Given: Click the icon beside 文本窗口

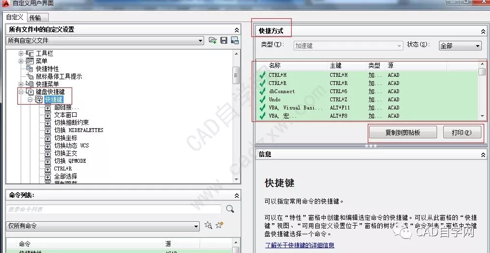Looking at the screenshot, I should [x=48, y=115].
